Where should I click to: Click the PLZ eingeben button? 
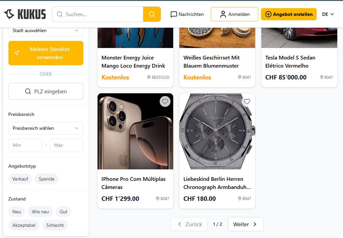click(x=46, y=91)
